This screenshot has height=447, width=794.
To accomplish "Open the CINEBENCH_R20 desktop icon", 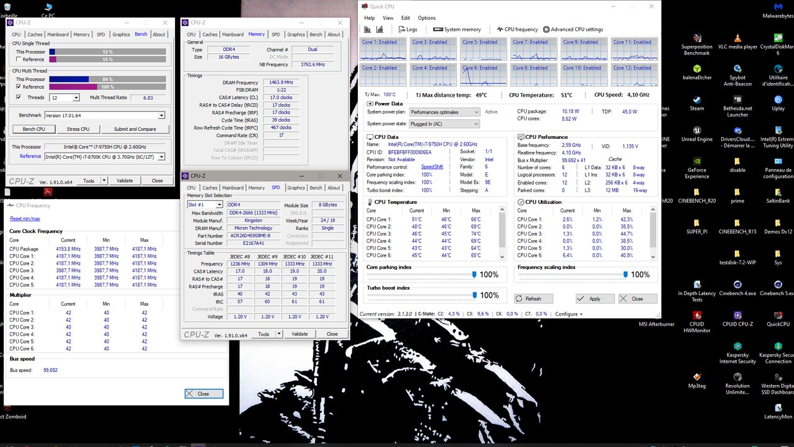I will coord(697,196).
